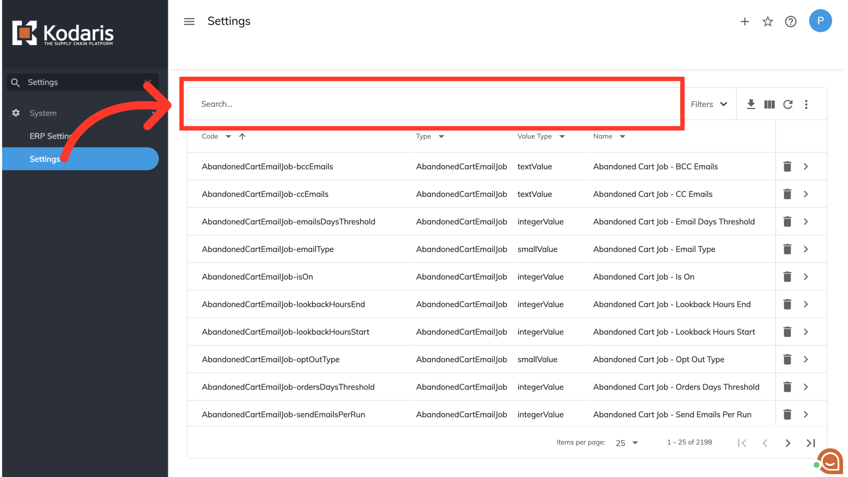Refresh the settings table
The height and width of the screenshot is (477, 848).
click(788, 104)
